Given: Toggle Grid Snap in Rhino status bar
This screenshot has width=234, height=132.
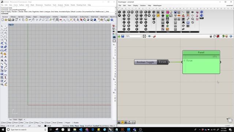Looking at the screenshot, I should [66, 126].
